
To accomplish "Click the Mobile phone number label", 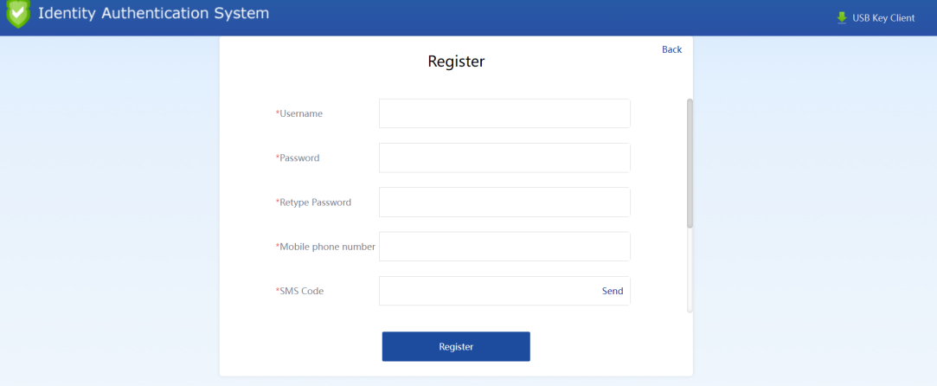I will point(327,246).
